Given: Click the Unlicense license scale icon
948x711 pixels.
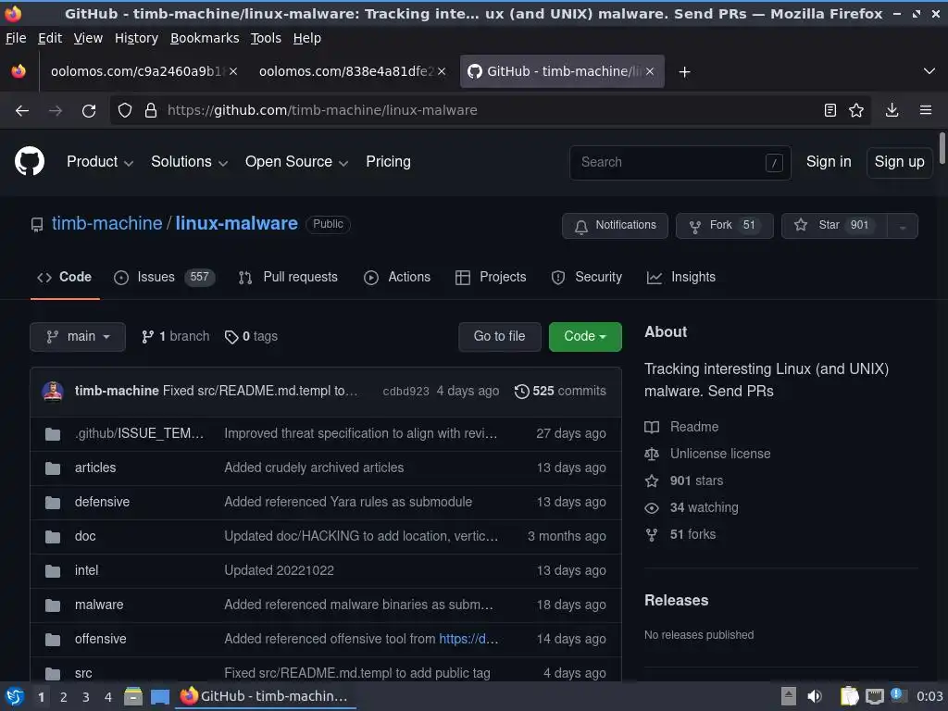Looking at the screenshot, I should tap(652, 454).
